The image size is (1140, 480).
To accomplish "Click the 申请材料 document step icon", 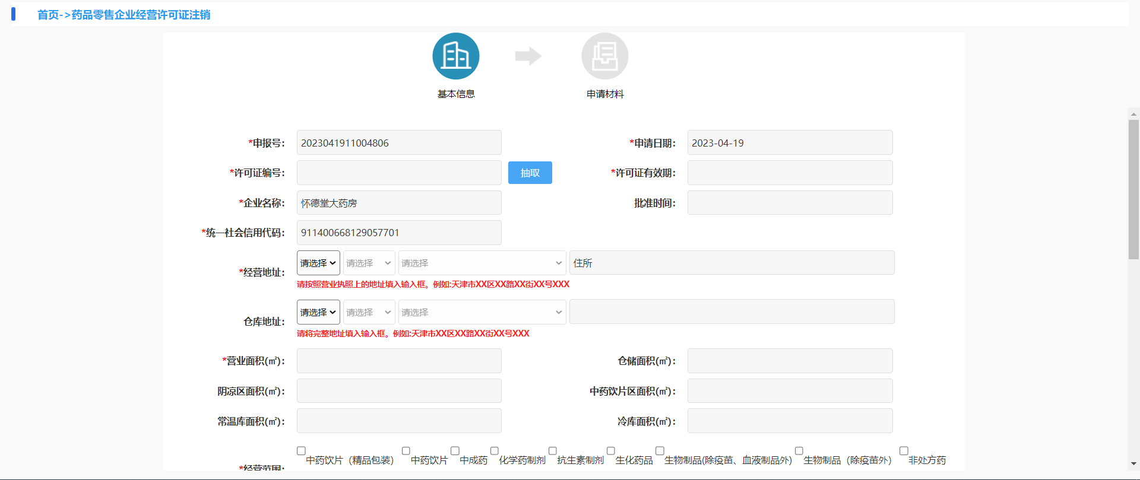I will pyautogui.click(x=604, y=56).
